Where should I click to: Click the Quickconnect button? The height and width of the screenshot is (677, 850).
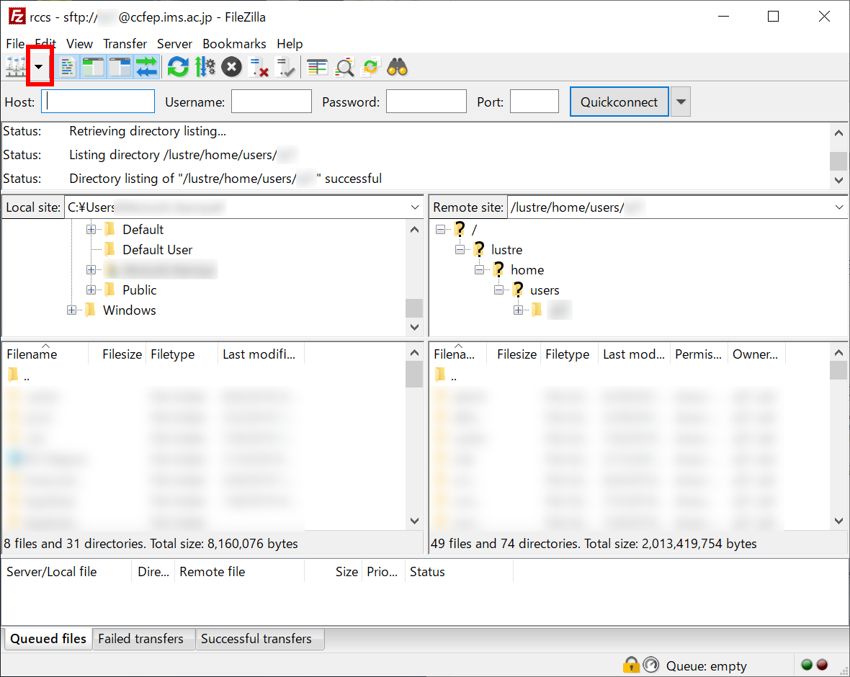tap(619, 102)
